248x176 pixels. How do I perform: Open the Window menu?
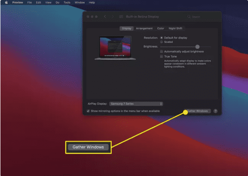click(x=80, y=3)
